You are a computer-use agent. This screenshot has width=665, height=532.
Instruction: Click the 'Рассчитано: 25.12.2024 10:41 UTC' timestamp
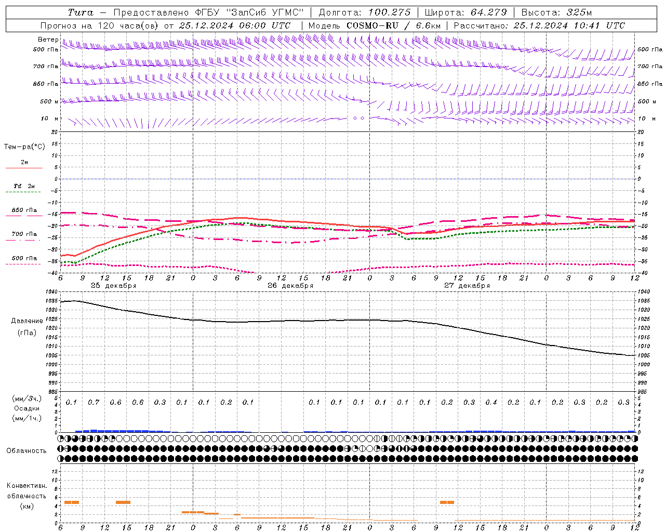539,25
